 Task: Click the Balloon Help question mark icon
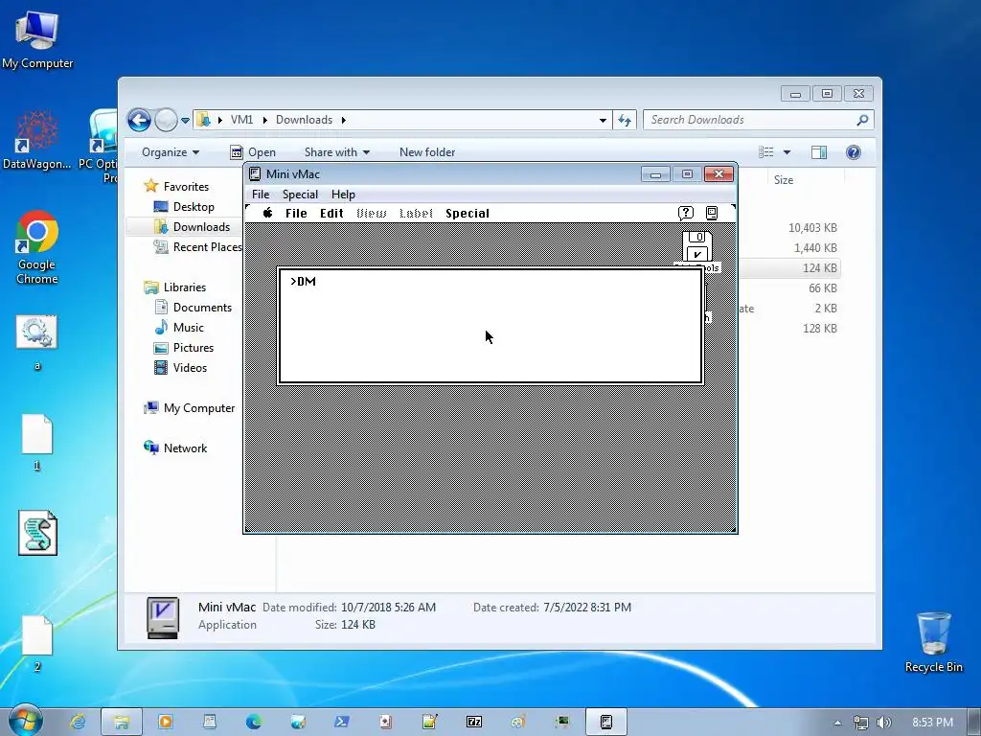pos(686,213)
